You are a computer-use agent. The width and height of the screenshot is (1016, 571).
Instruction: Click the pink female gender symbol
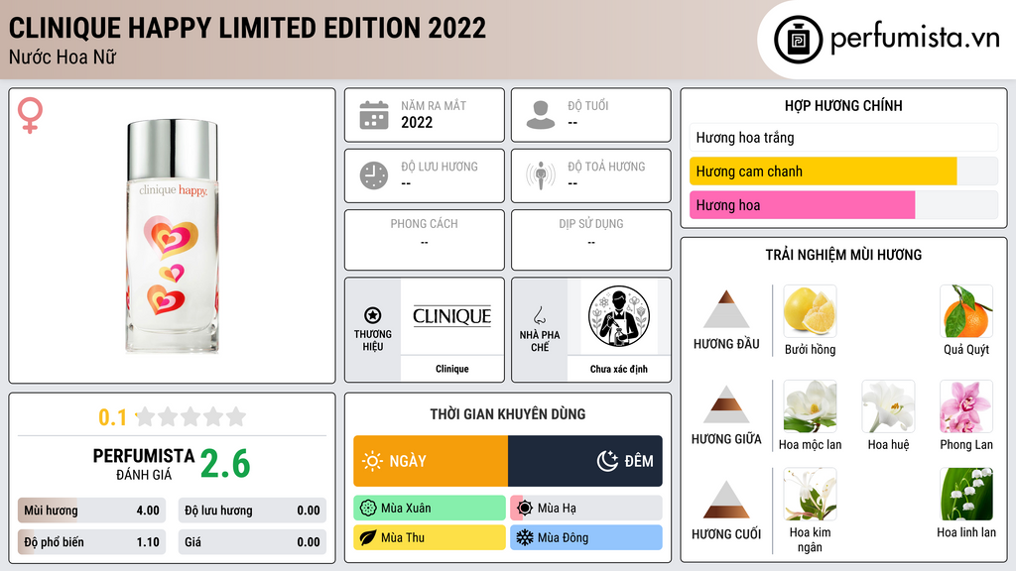pyautogui.click(x=30, y=115)
